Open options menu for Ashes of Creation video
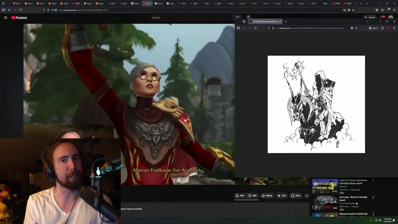The height and width of the screenshot is (224, 398). tap(373, 180)
